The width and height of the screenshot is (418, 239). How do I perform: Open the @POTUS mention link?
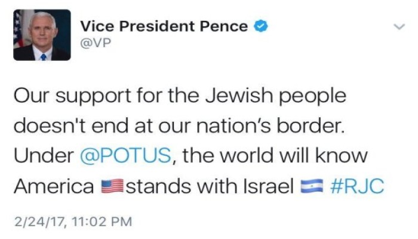point(125,155)
